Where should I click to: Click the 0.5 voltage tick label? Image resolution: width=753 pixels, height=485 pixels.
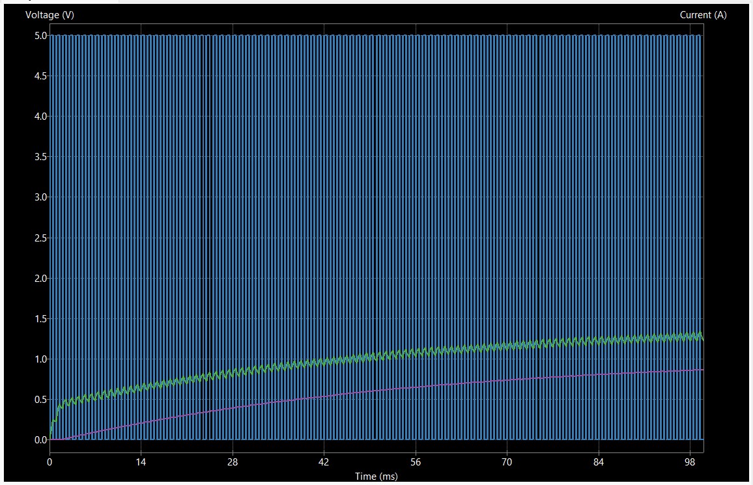click(x=41, y=400)
